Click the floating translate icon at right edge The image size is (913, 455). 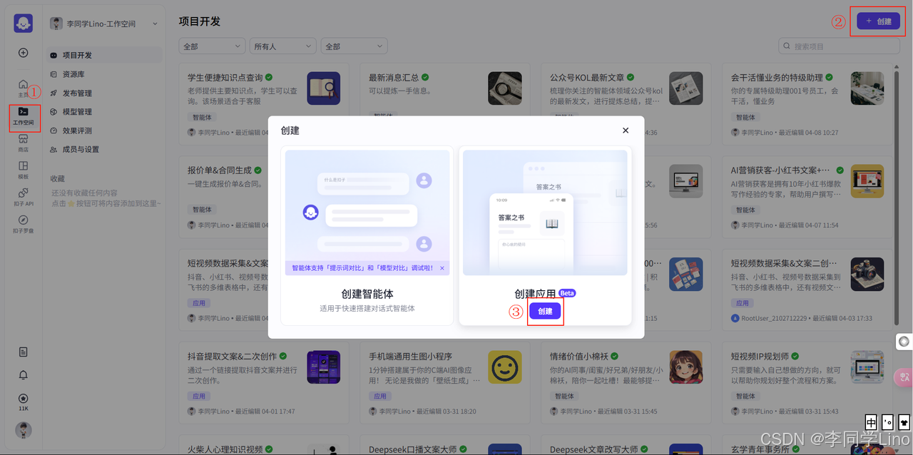point(904,377)
